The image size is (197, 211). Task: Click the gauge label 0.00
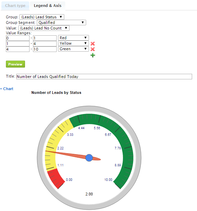[x=69, y=180]
